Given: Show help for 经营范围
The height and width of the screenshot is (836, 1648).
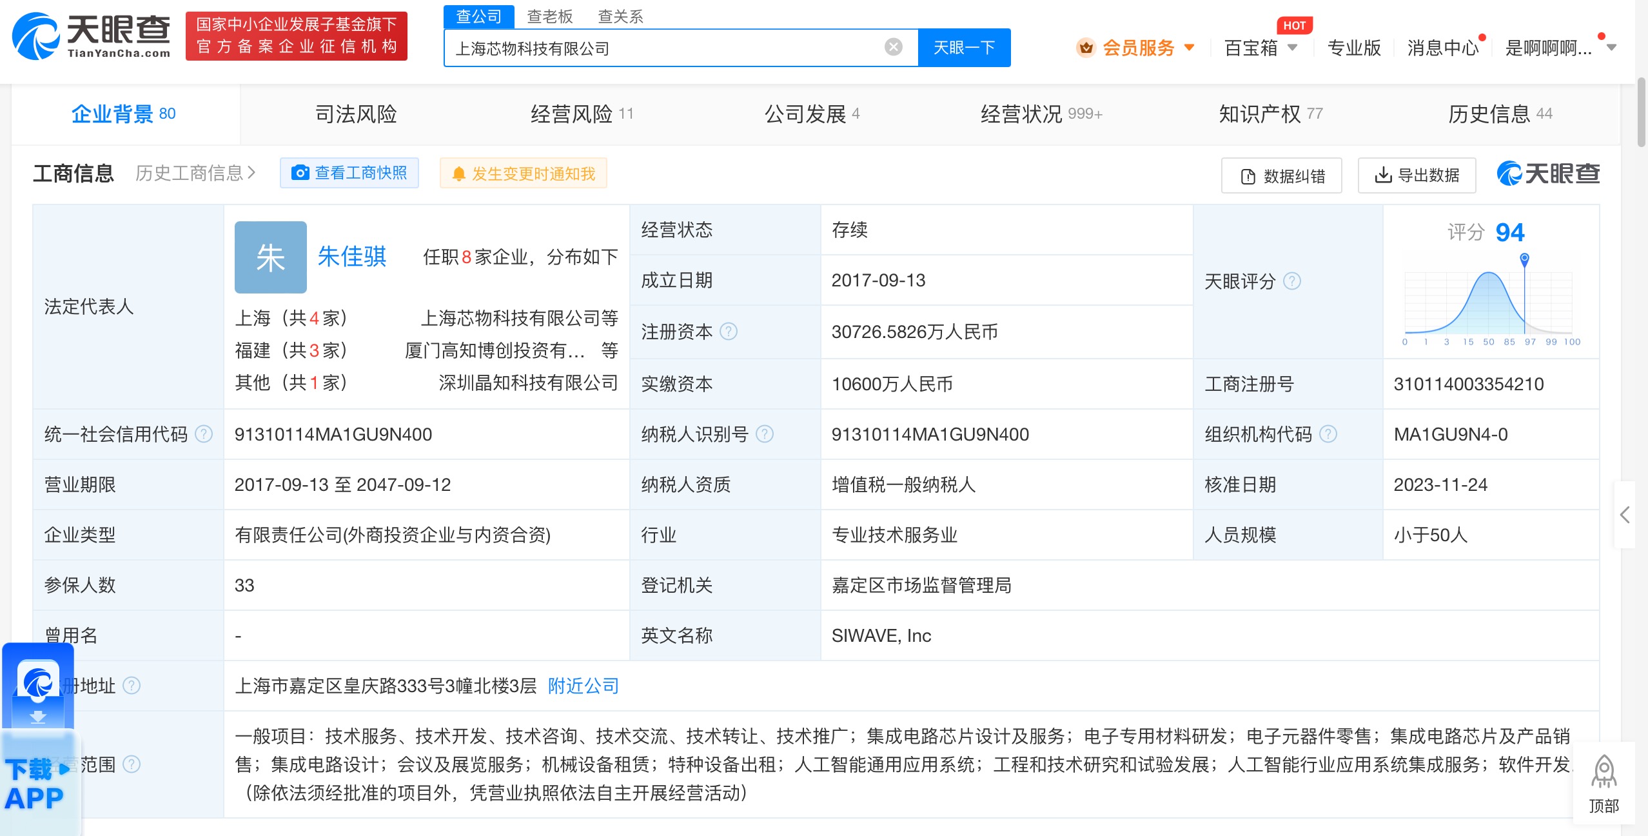Looking at the screenshot, I should (x=132, y=764).
